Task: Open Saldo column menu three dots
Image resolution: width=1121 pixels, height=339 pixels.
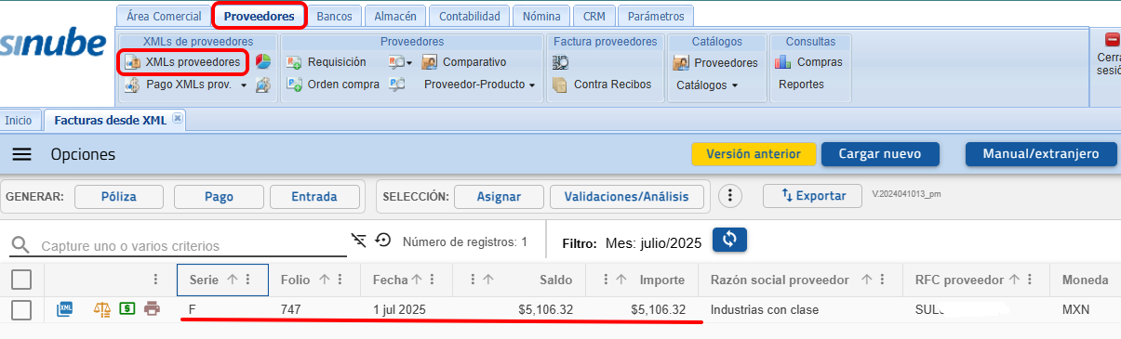Action: (474, 280)
